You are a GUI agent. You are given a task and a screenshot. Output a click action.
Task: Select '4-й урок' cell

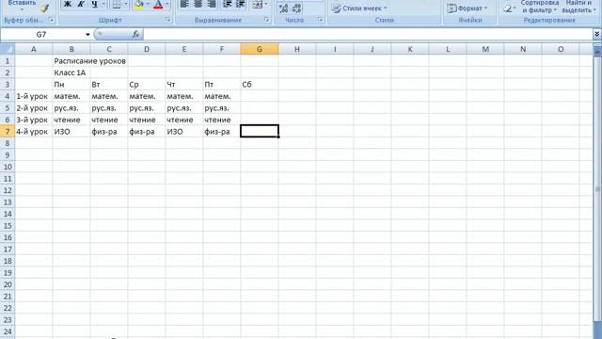point(34,132)
